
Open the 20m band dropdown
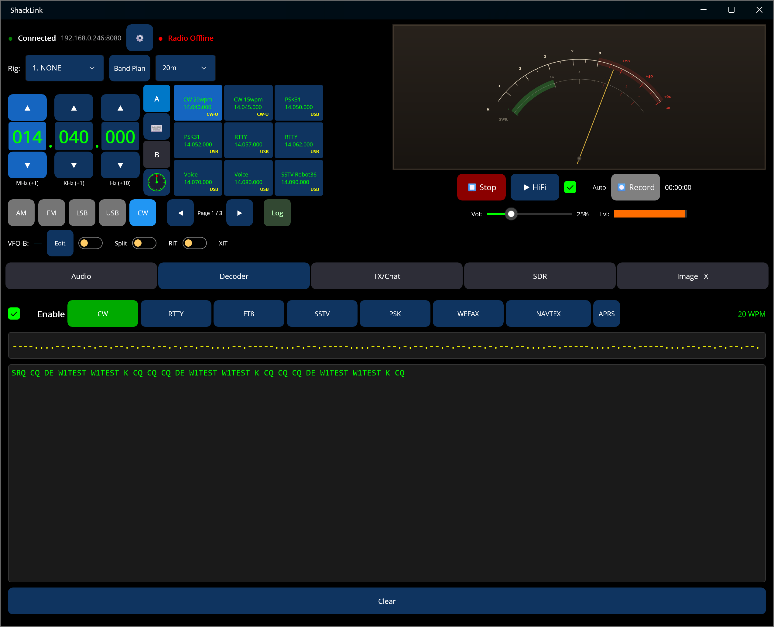(185, 68)
